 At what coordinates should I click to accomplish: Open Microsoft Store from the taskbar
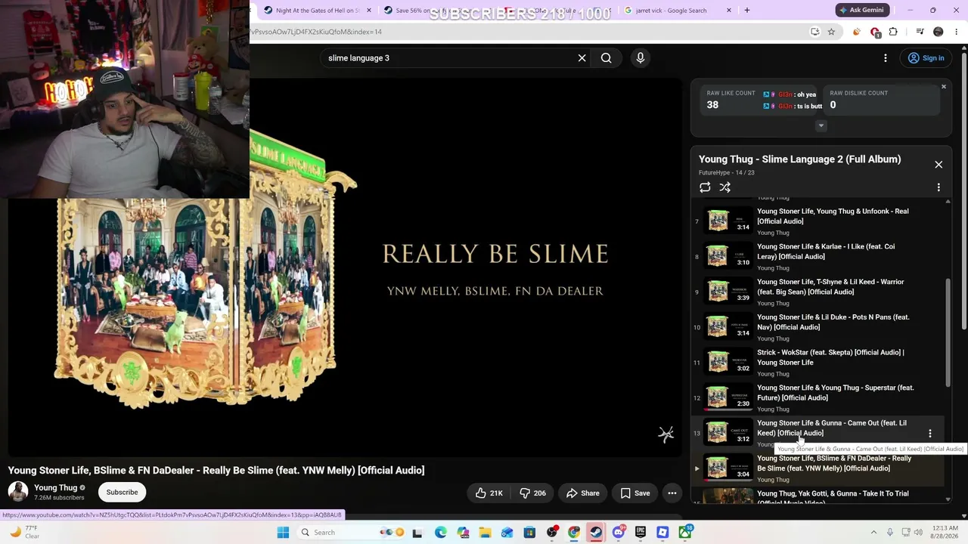529,533
